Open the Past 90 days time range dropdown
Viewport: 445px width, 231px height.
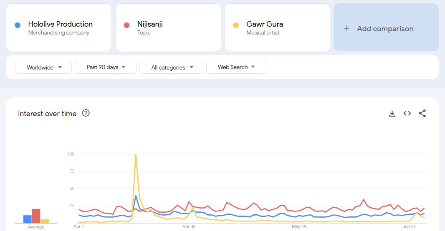click(106, 67)
